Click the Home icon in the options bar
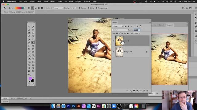Viewport: 197px width, 110px height. click(x=5, y=8)
